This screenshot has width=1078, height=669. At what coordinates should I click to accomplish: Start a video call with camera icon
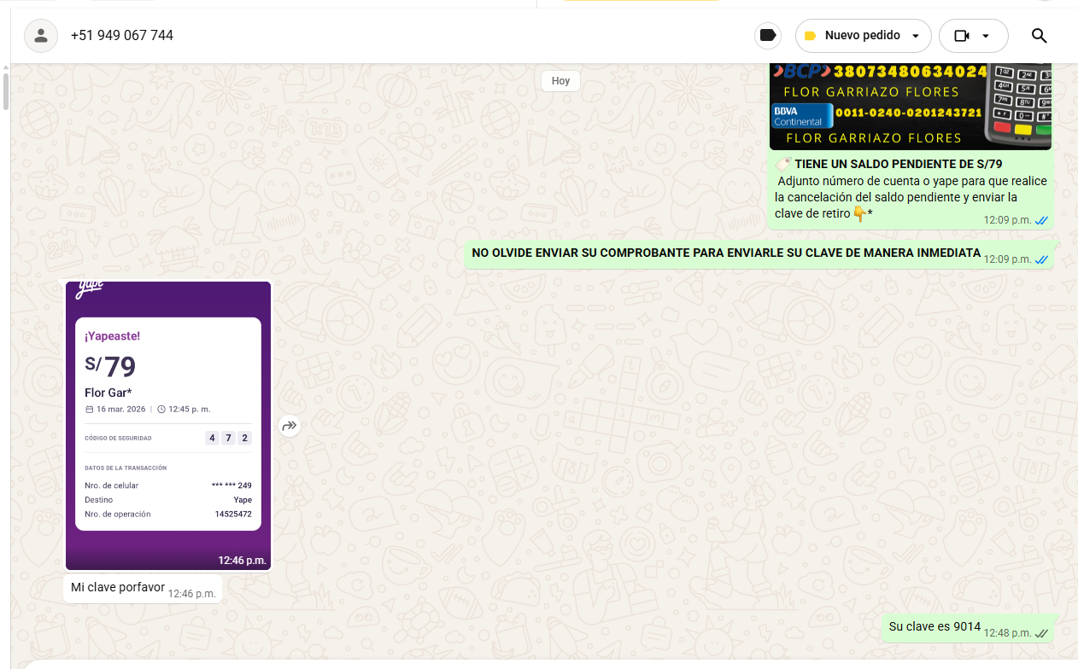962,36
